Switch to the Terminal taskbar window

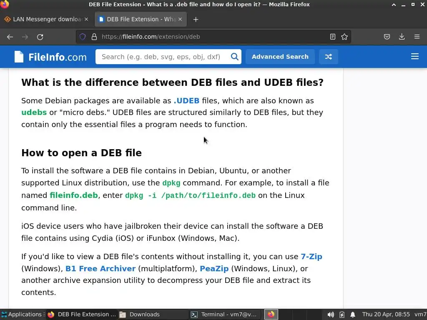[x=224, y=314]
